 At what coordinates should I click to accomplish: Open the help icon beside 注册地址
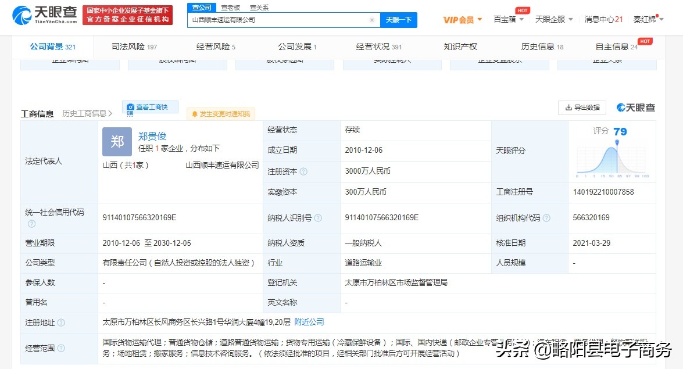62,322
